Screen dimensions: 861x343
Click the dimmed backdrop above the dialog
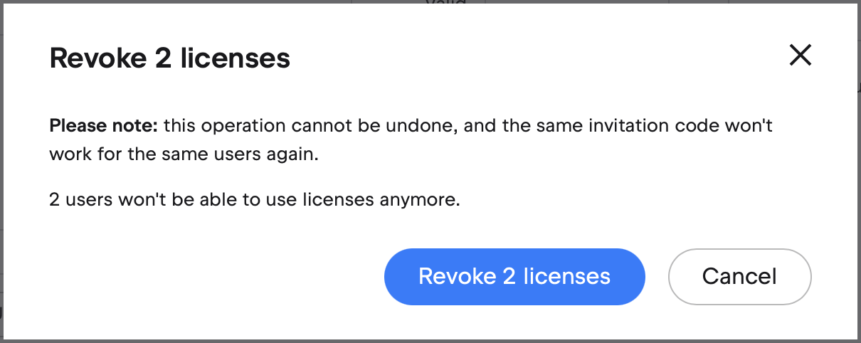(x=213, y=1)
